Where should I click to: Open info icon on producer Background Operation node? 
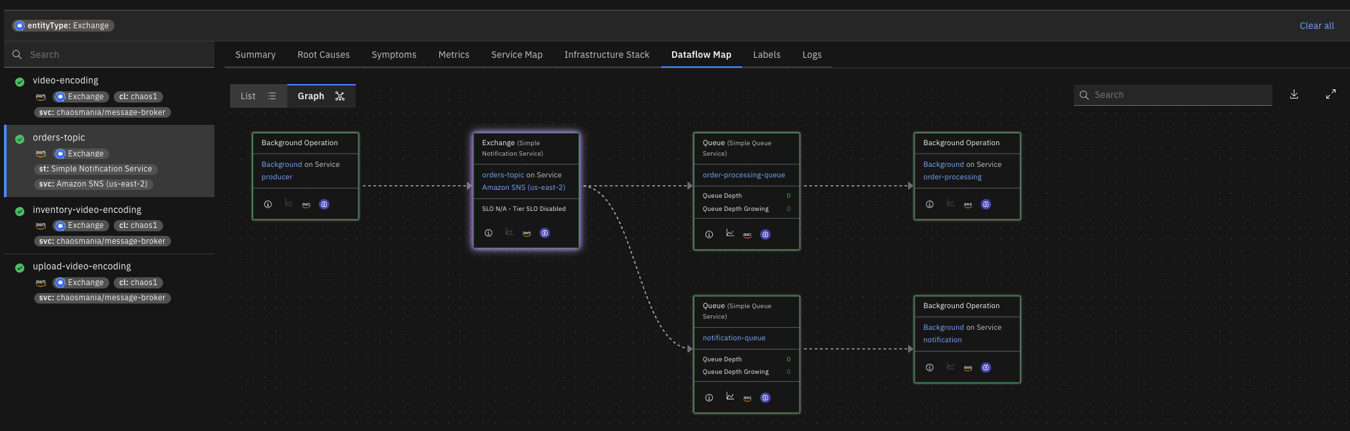(268, 204)
